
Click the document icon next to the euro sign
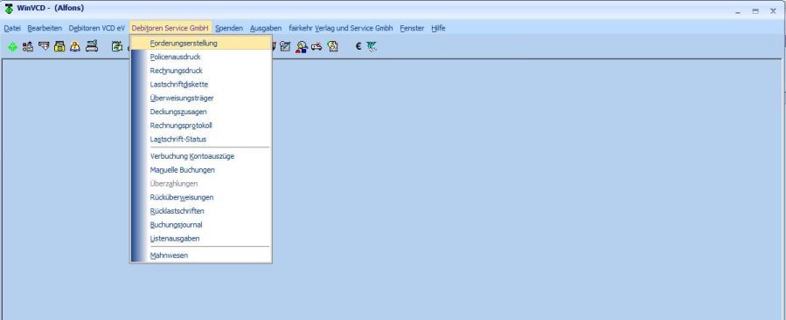pyautogui.click(x=333, y=47)
